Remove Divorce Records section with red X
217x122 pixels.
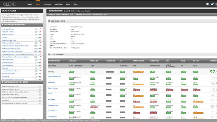point(41,63)
